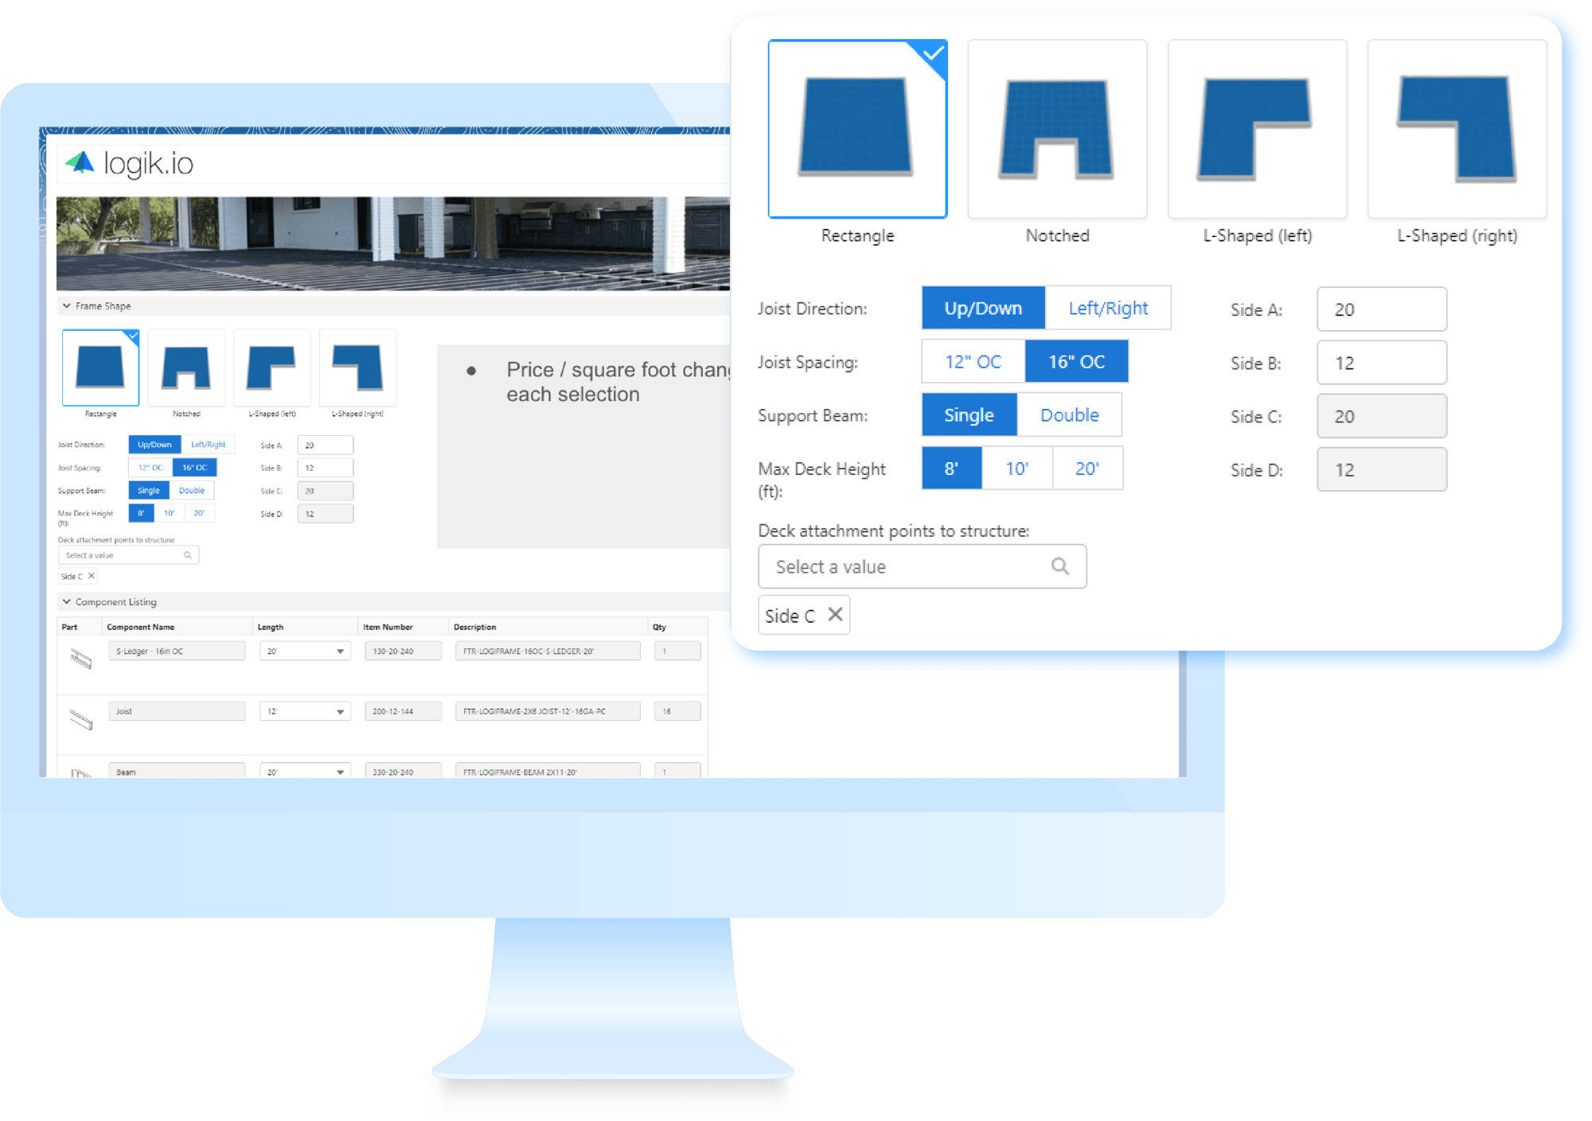Click the search icon in large attachment field
The height and width of the screenshot is (1121, 1592).
click(x=1059, y=566)
